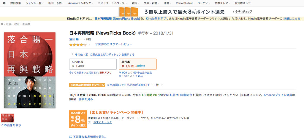Expand the author 落合 陽一 dropdown arrow

pos(84,39)
